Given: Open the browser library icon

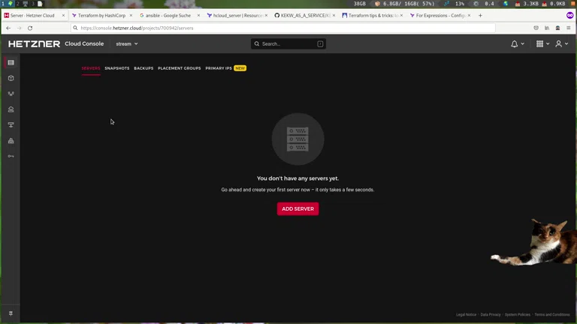Looking at the screenshot, I should coord(547,28).
